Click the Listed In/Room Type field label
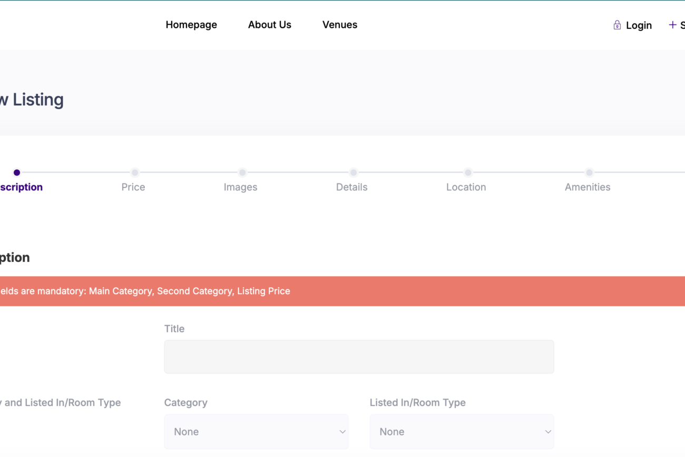The height and width of the screenshot is (457, 685). [x=418, y=403]
